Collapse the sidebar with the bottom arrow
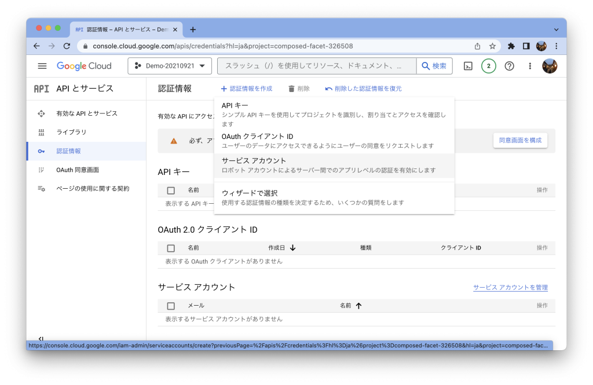Viewport: 593px width, 385px height. point(41,339)
